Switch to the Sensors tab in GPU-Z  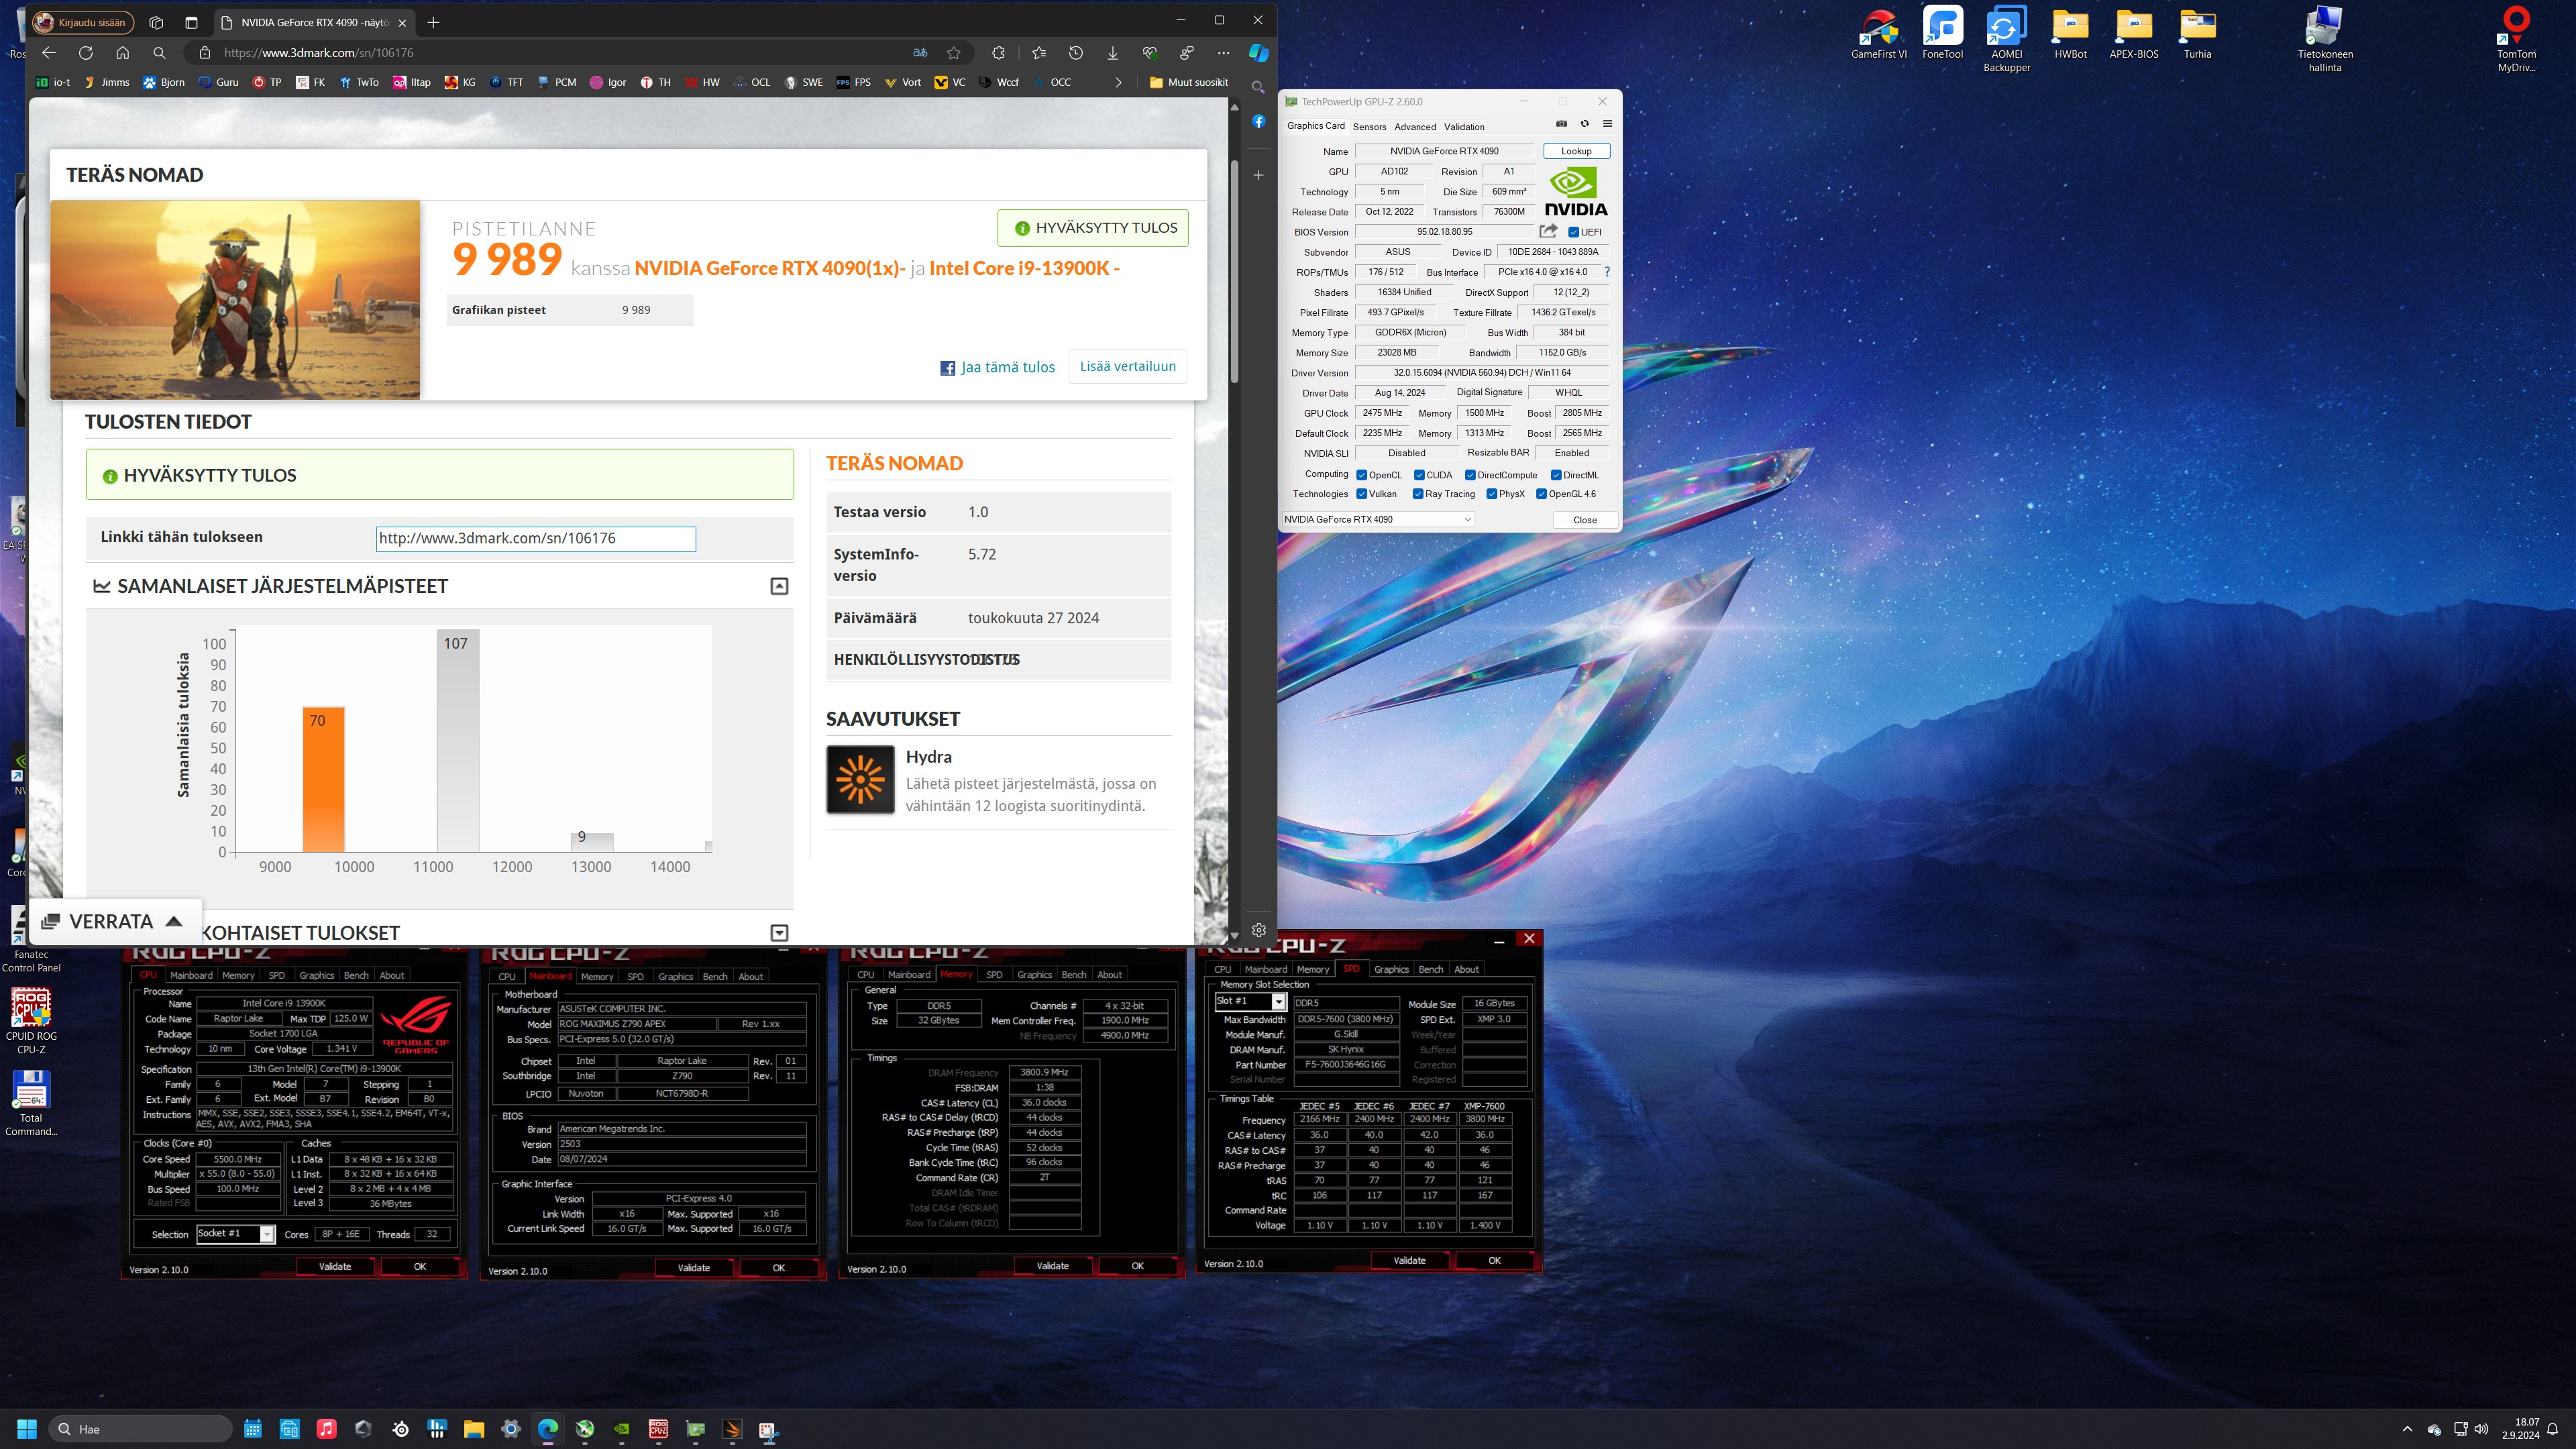1369,127
